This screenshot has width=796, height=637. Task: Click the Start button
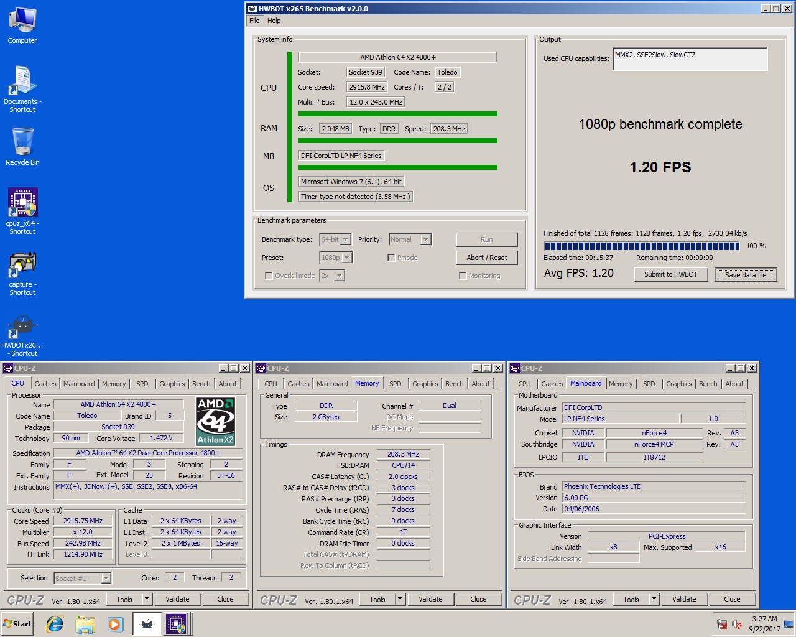click(x=17, y=624)
